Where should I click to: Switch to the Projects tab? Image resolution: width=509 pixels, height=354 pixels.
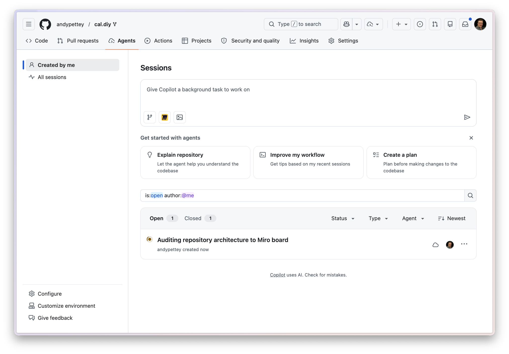coord(197,41)
